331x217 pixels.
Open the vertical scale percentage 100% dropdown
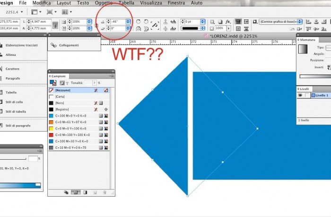[89, 28]
